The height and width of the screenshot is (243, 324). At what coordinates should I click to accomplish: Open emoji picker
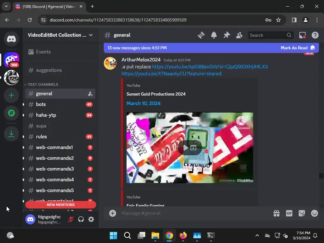(314, 213)
